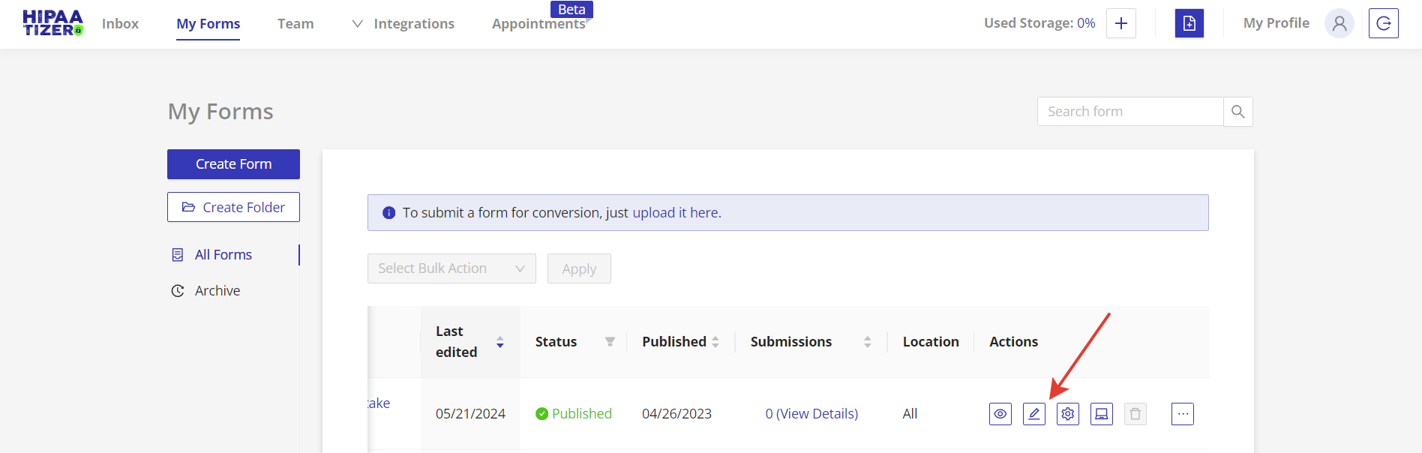Go to the Inbox tab
The height and width of the screenshot is (453, 1422).
click(x=120, y=24)
